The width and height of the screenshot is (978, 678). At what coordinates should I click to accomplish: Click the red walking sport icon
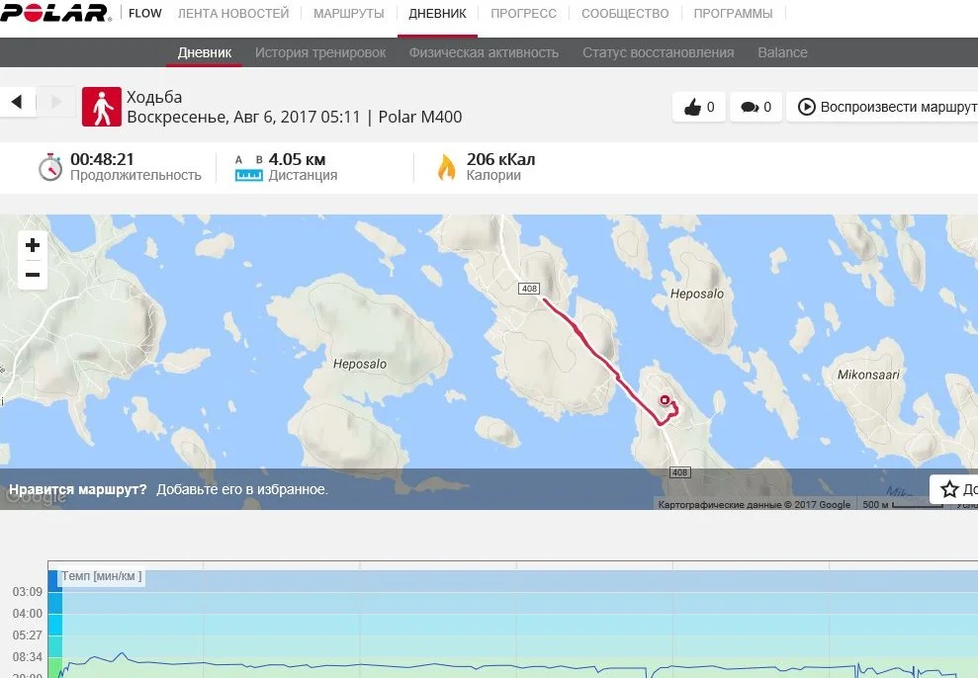[102, 107]
